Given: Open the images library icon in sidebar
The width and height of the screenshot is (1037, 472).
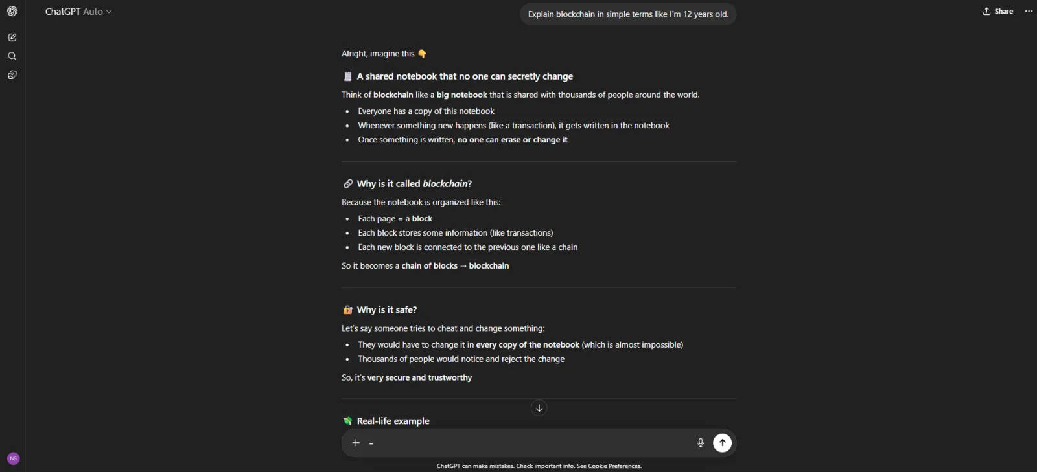Looking at the screenshot, I should point(12,75).
